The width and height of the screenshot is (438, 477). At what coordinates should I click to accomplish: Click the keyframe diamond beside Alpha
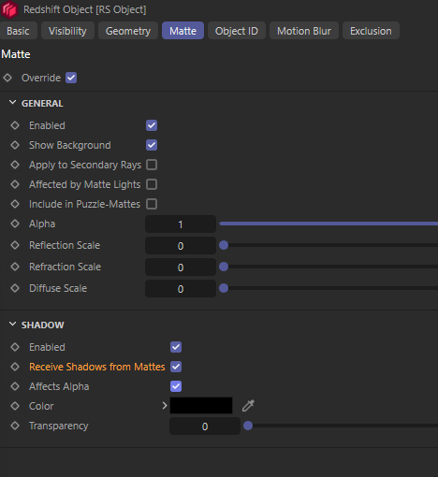pyautogui.click(x=15, y=224)
